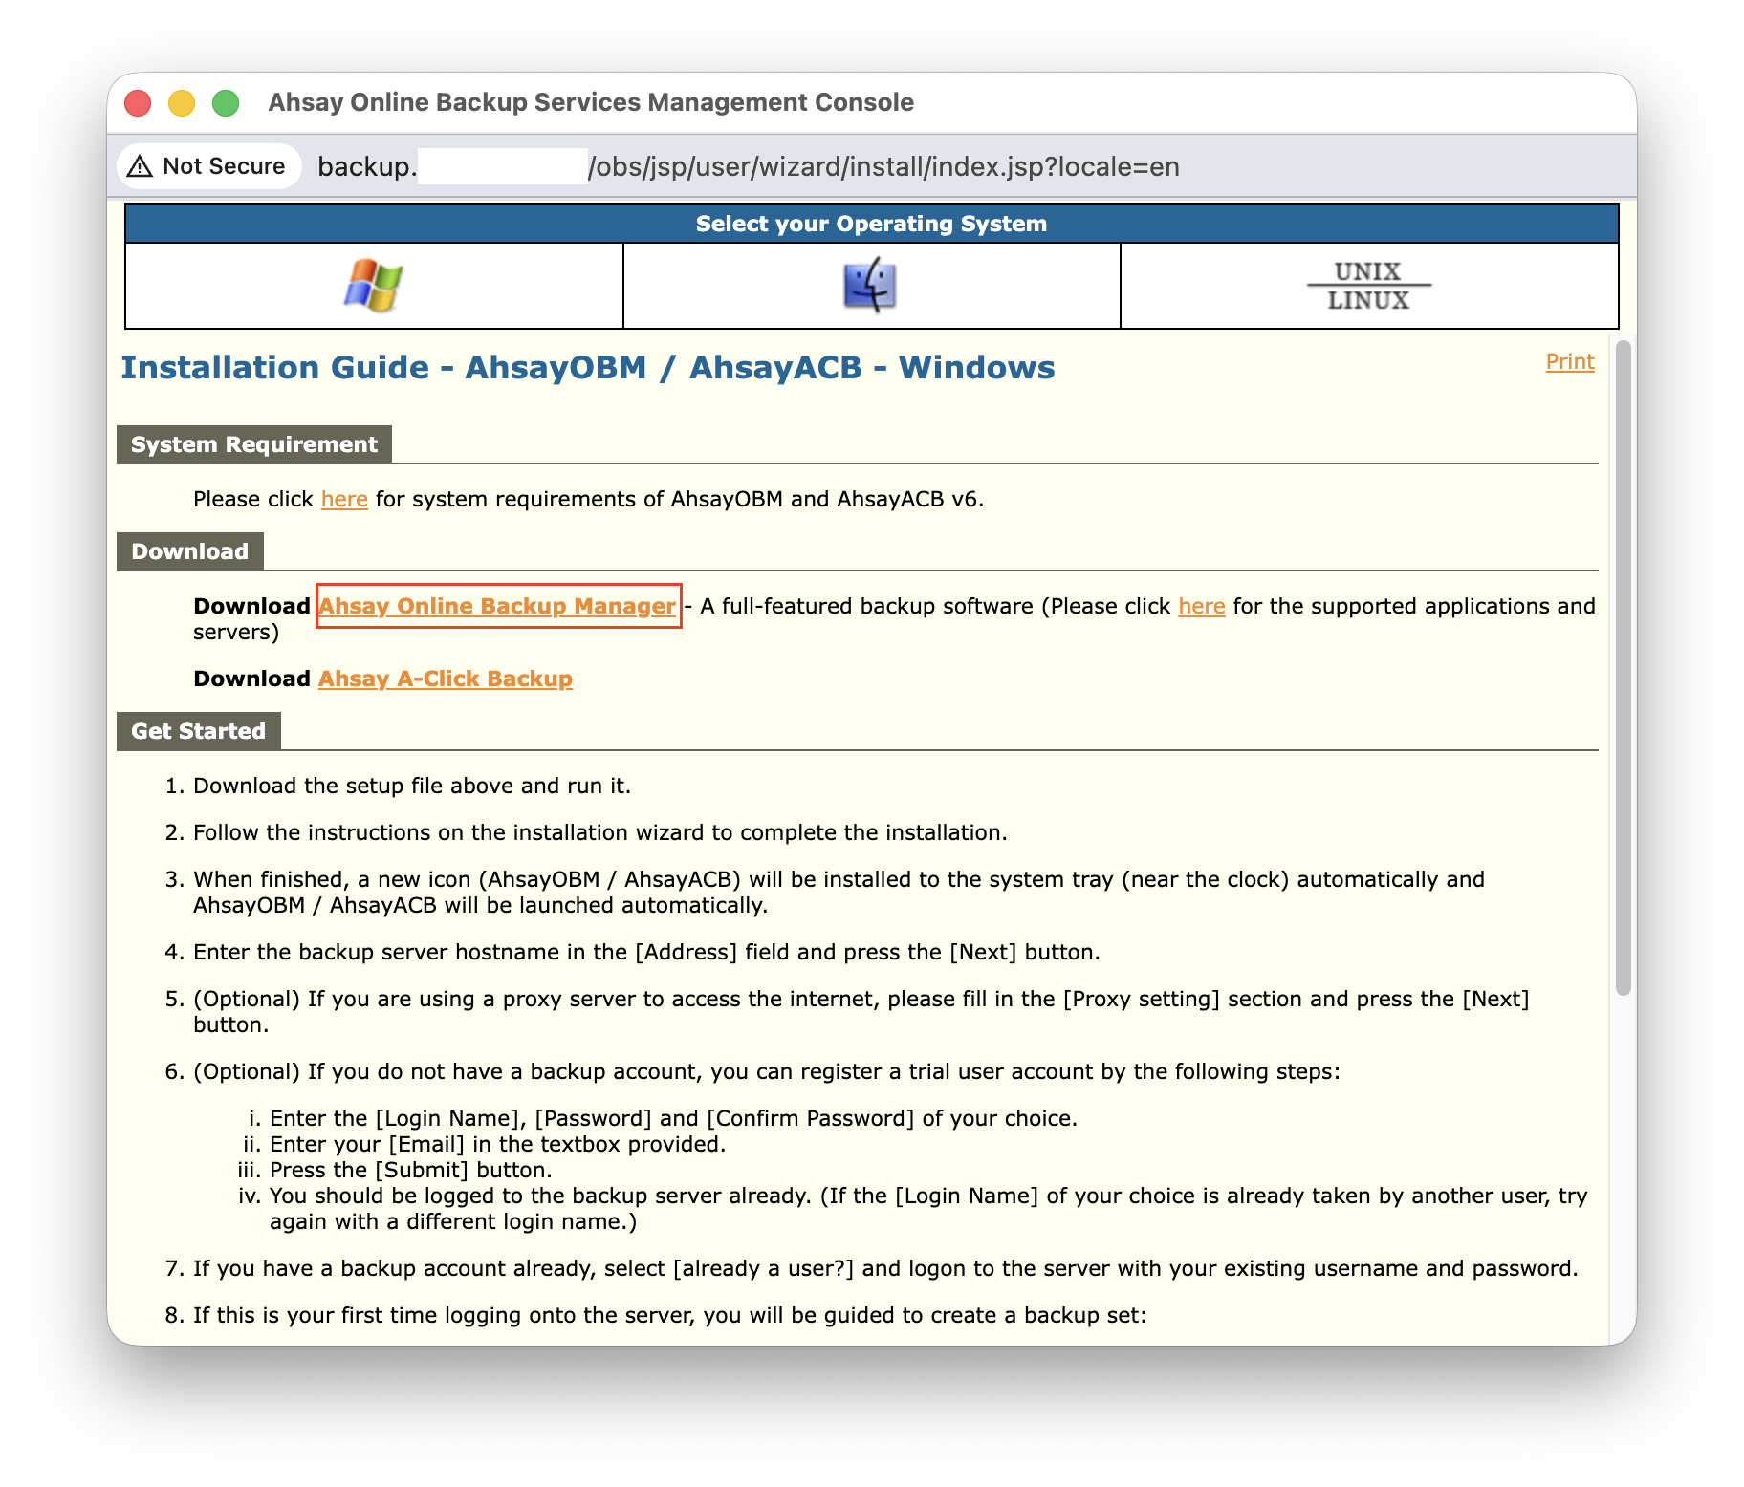Screen dimensions: 1744x1487
Task: Open the supported applications 'here' link
Action: pos(1201,606)
